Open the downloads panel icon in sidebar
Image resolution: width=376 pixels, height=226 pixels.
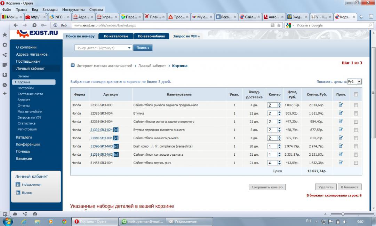click(x=5, y=75)
